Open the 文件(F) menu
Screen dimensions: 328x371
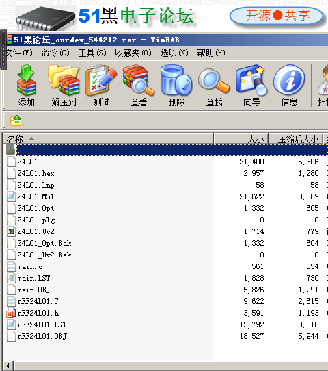tap(19, 53)
